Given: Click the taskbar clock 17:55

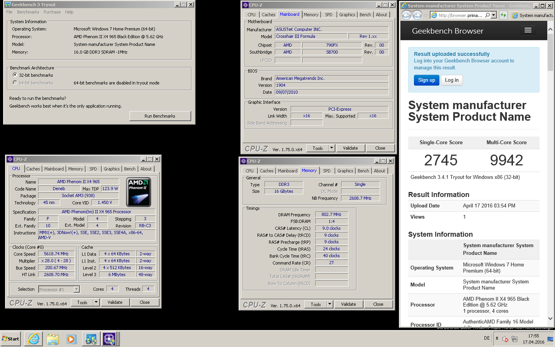Looking at the screenshot, I should pos(533,336).
